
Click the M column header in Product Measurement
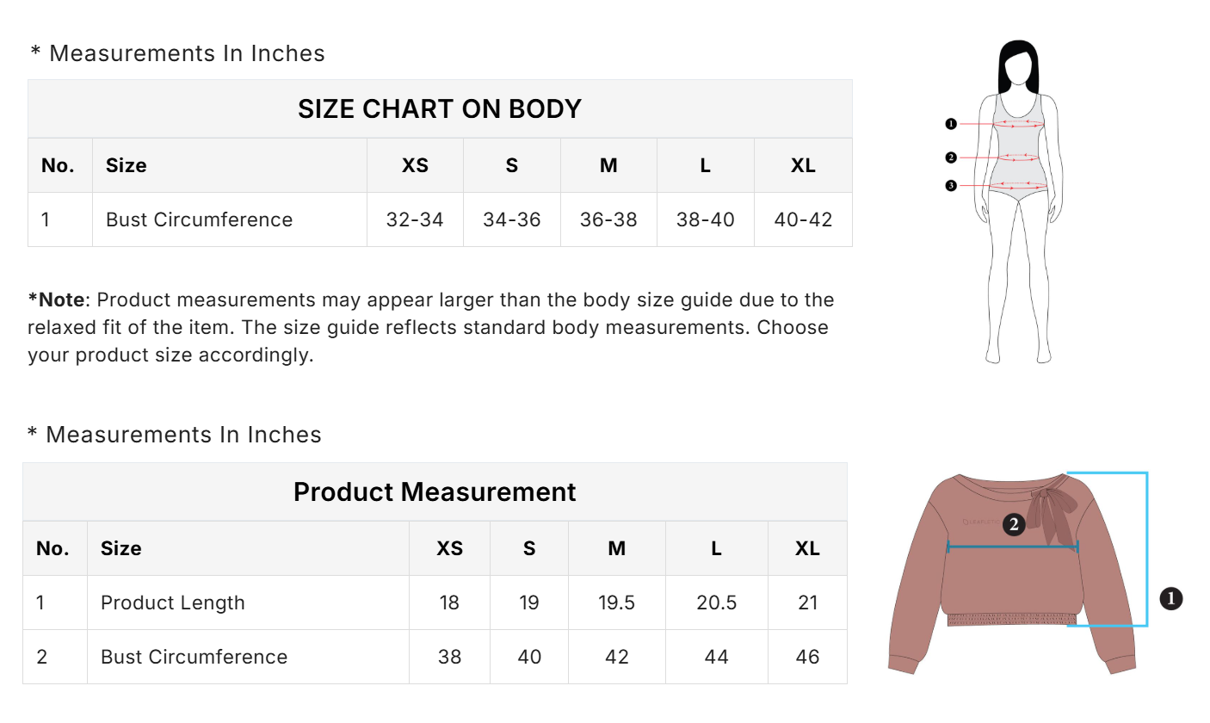616,548
